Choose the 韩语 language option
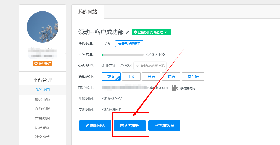Screen dimensions: 280x145 [x=171, y=77]
